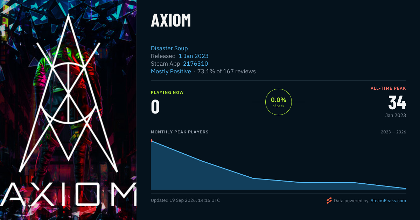Click the red peak marker on chart
The width and height of the screenshot is (420, 220).
(152, 141)
